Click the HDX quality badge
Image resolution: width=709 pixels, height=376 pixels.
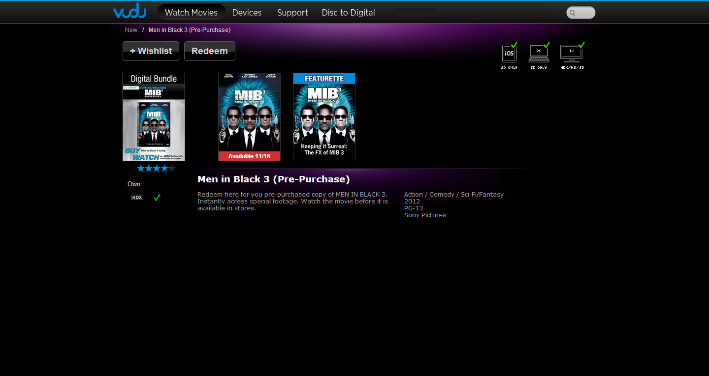[137, 198]
